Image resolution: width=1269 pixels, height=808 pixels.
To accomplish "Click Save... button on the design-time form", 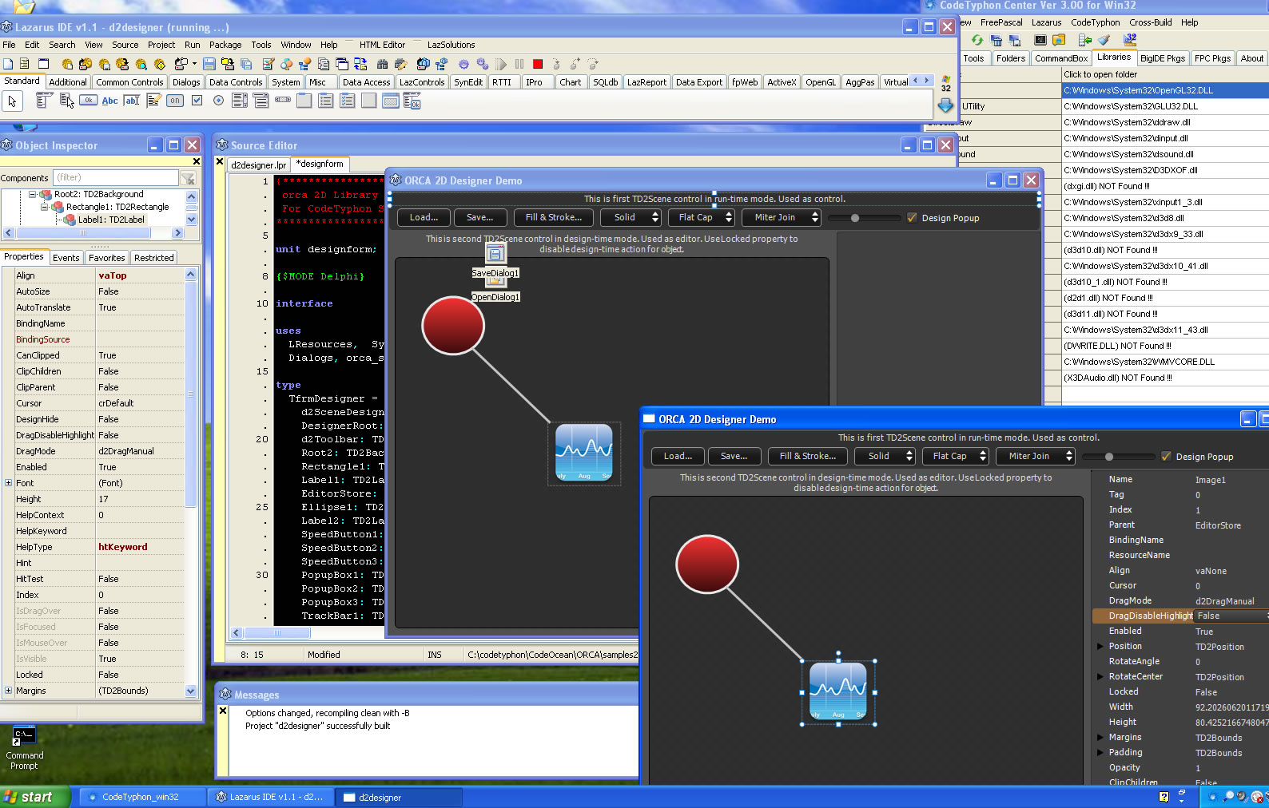I will (x=480, y=217).
